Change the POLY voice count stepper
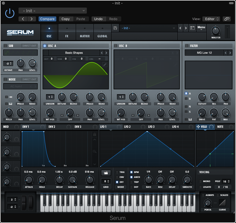 click(226, 182)
